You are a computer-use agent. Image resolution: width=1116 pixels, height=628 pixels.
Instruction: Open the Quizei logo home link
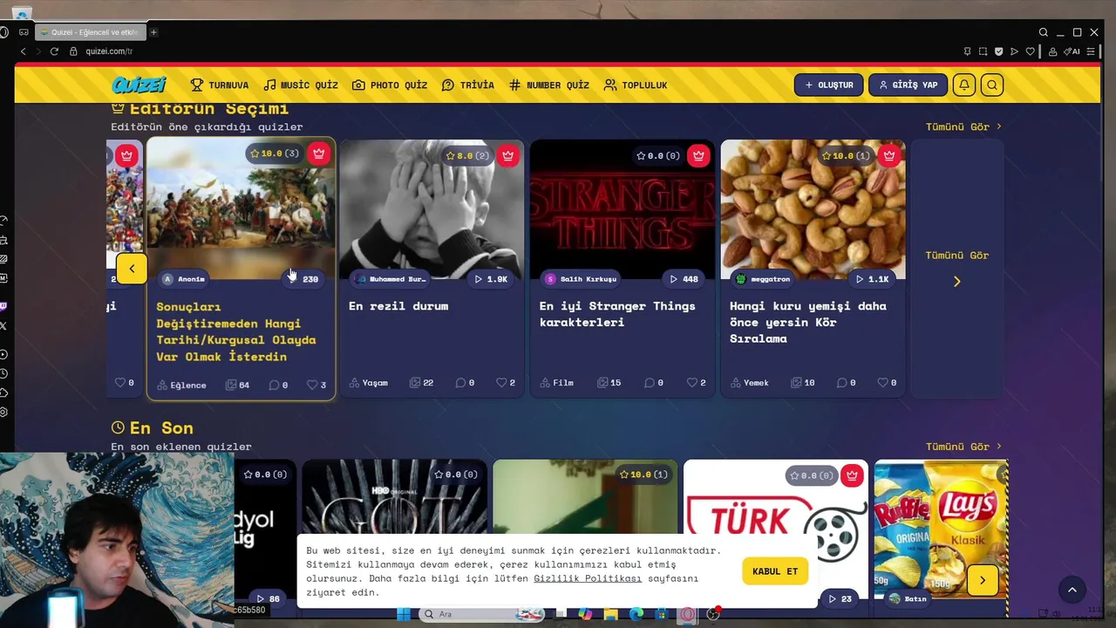139,85
